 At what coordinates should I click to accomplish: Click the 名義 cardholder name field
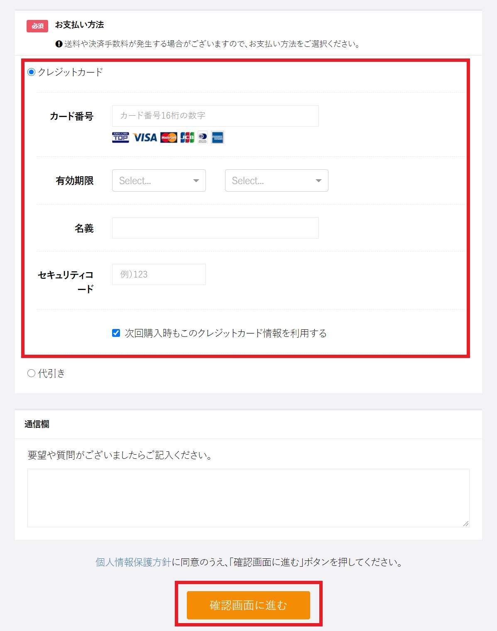(215, 228)
